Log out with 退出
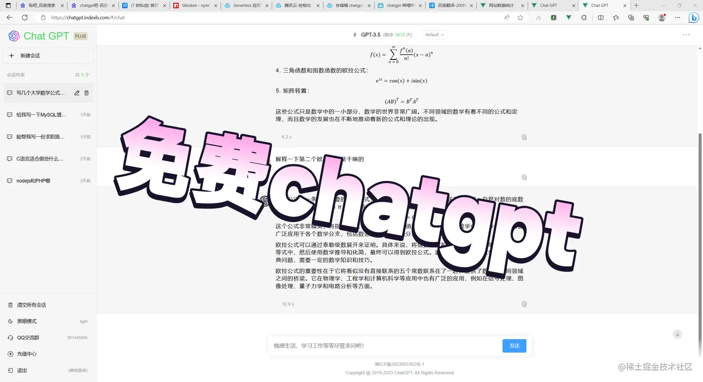This screenshot has width=703, height=382. coord(48,370)
